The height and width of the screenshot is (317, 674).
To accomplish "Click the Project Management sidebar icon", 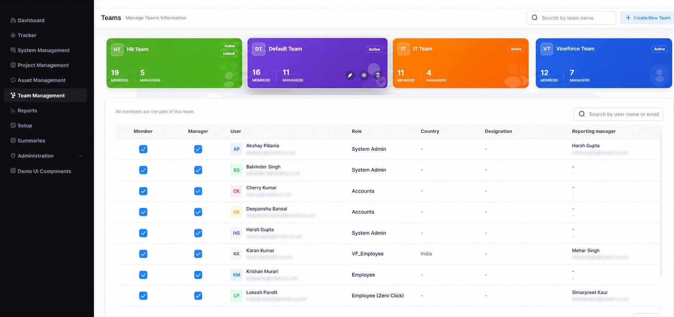I will pos(13,65).
